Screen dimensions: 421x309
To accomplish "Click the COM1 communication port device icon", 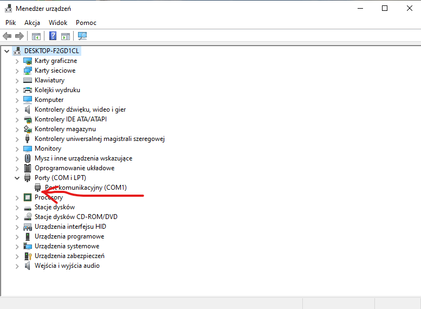I will point(38,188).
